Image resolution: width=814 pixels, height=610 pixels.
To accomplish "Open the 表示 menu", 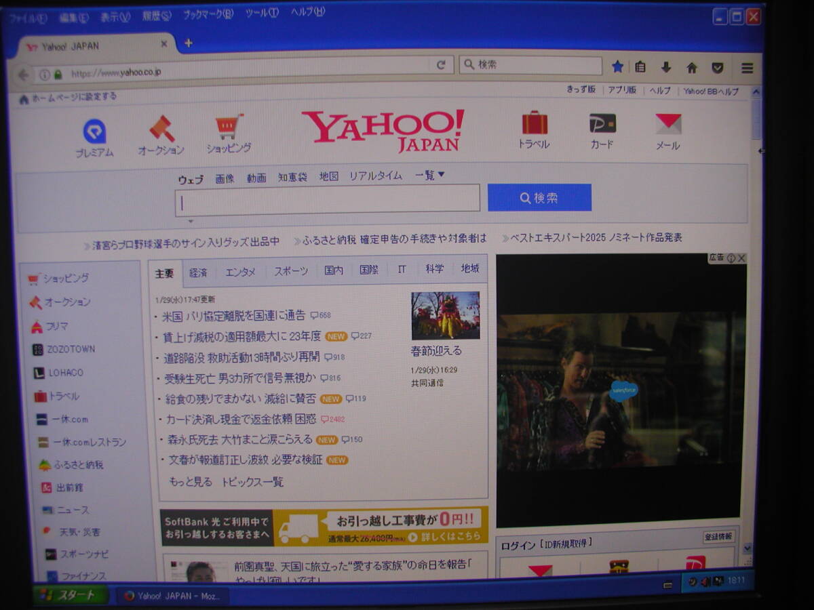I will 115,17.
